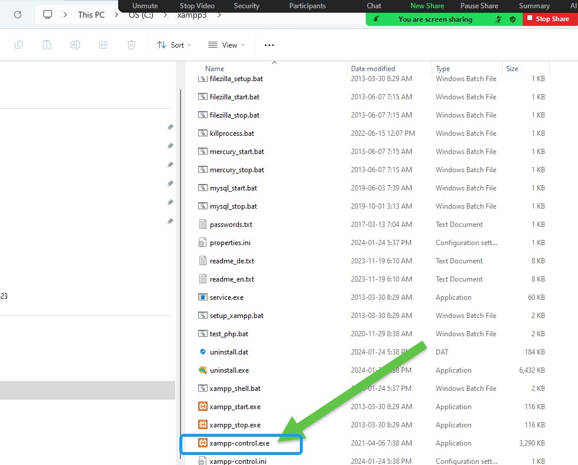Click the 6,432 KB size value
This screenshot has width=578, height=465.
point(532,370)
